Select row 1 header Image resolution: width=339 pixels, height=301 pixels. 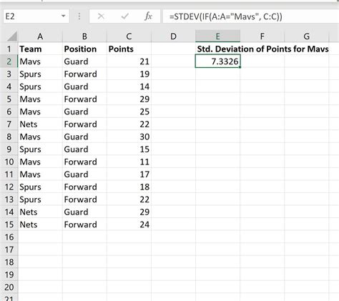click(9, 49)
